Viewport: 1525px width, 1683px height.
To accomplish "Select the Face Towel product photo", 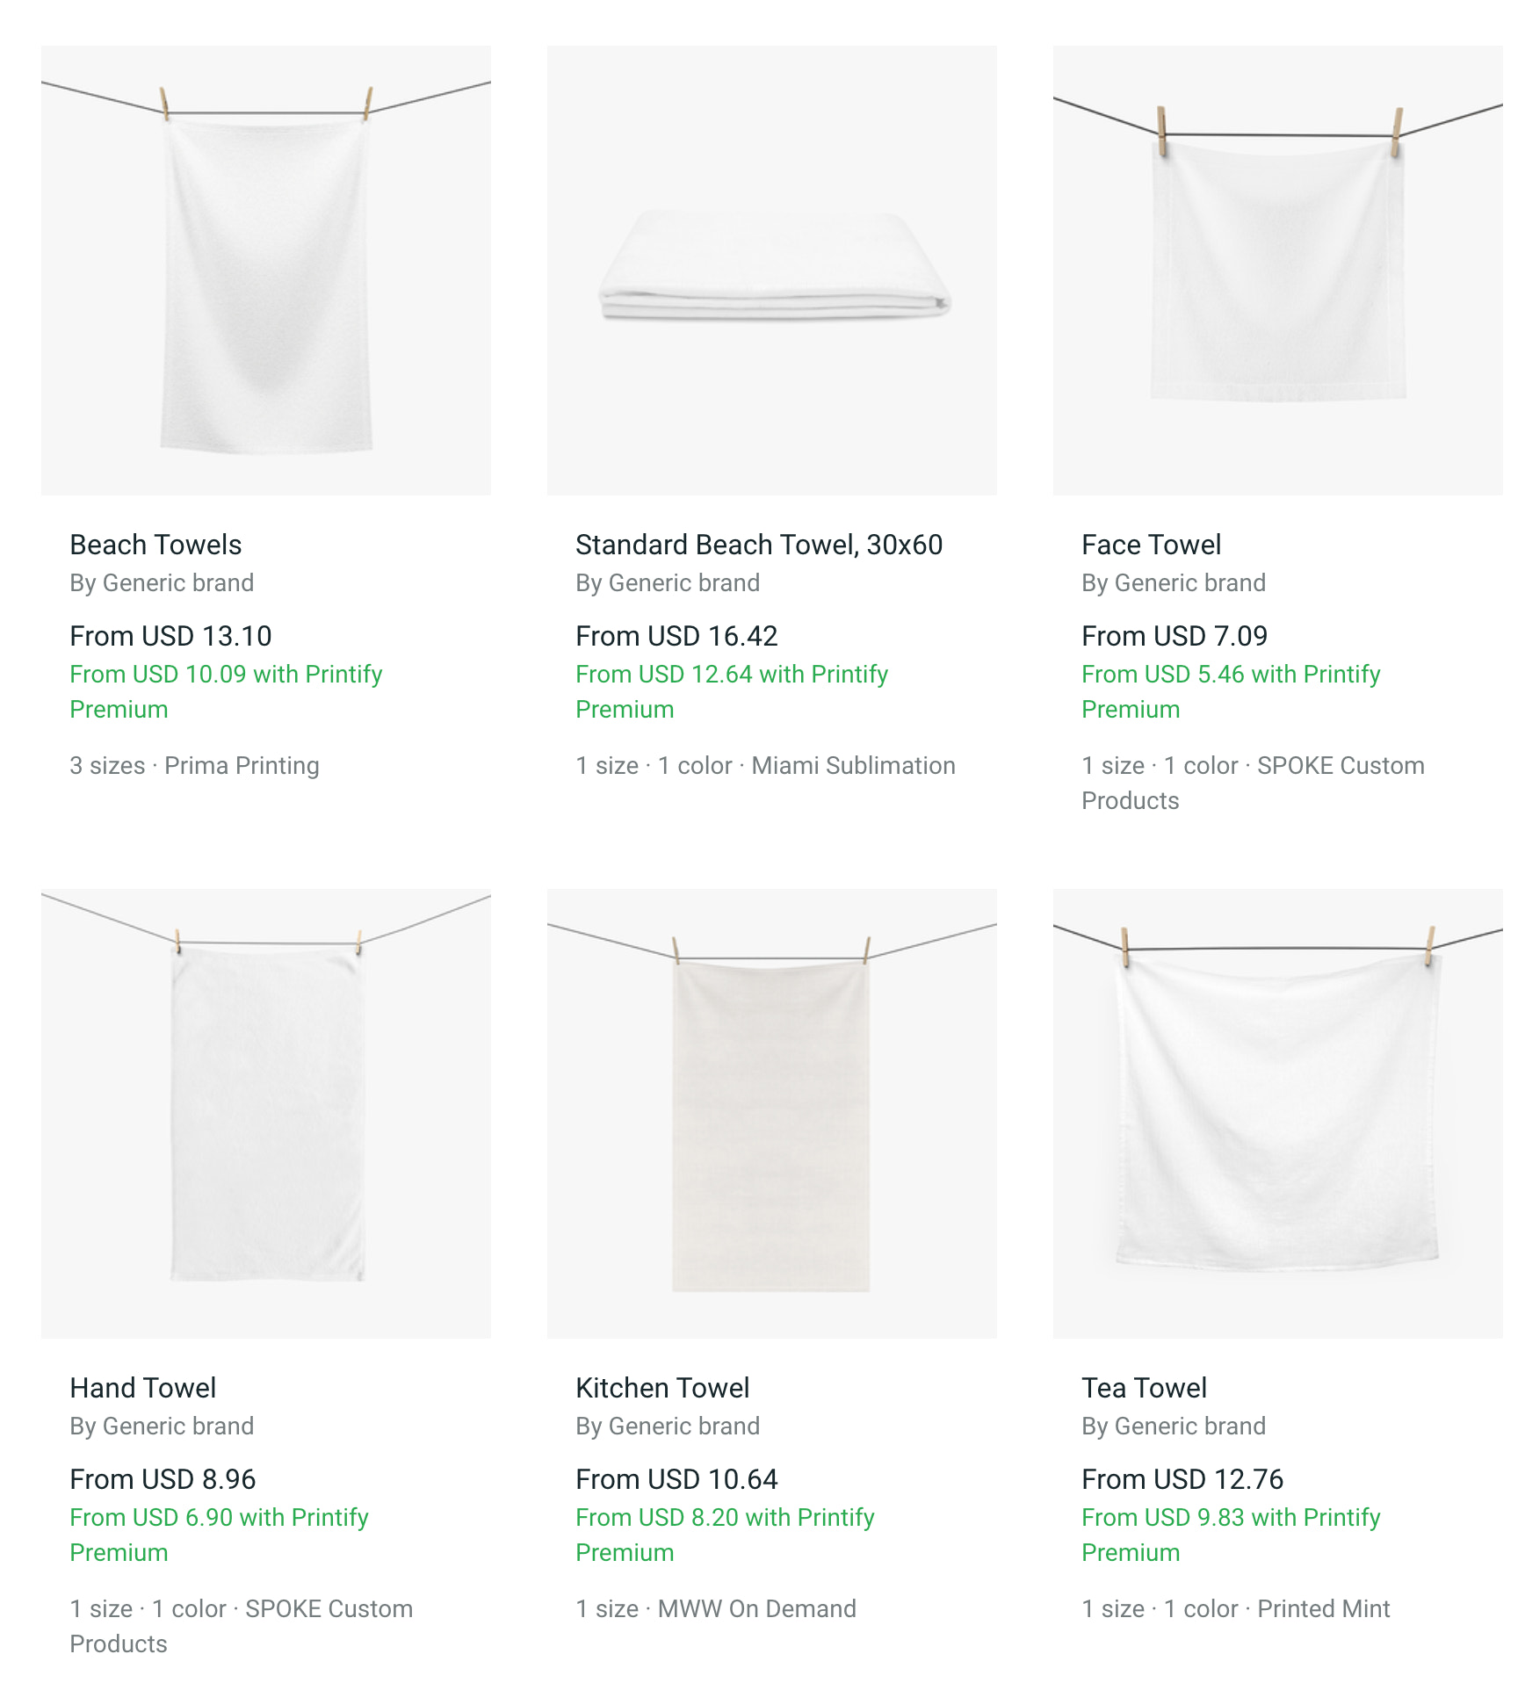I will point(1277,270).
